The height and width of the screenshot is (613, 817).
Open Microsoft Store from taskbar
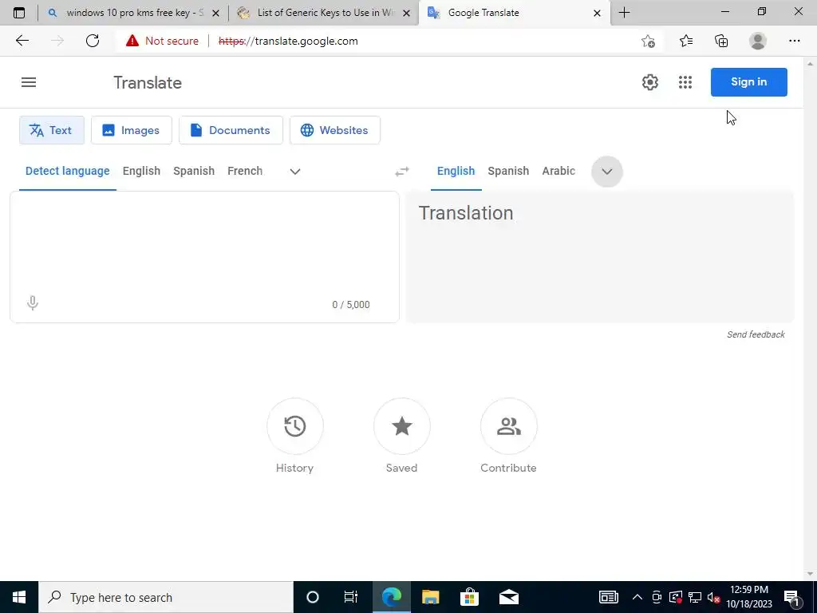coord(469,597)
